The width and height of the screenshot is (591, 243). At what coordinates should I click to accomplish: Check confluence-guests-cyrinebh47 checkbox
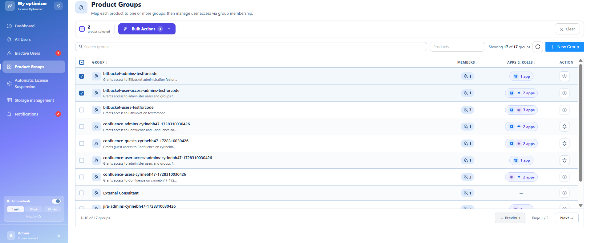point(82,143)
